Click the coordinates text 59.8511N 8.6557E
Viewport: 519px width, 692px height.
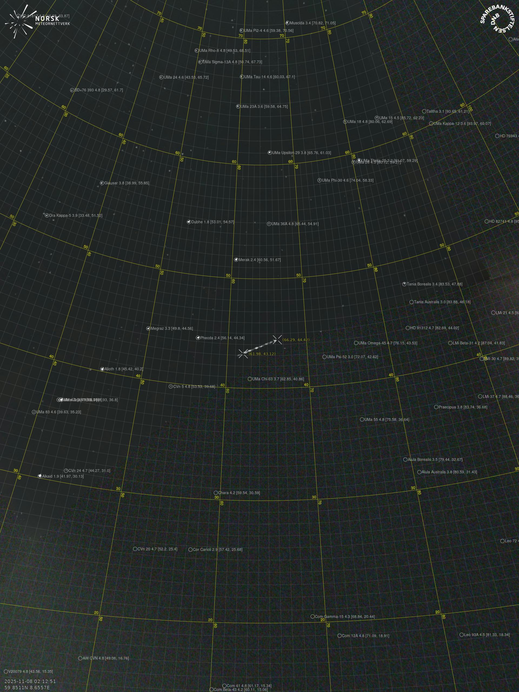click(x=27, y=687)
